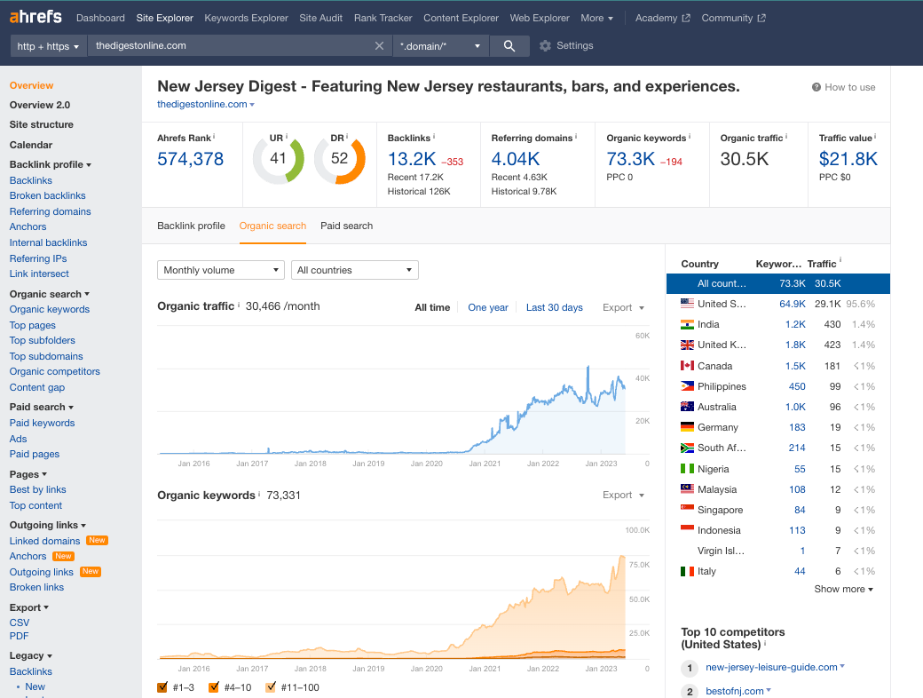Screen dimensions: 923x698
Task: Open Organic traffic Export dropdown
Action: click(x=623, y=307)
